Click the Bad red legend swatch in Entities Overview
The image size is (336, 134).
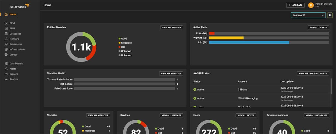[x=120, y=47]
